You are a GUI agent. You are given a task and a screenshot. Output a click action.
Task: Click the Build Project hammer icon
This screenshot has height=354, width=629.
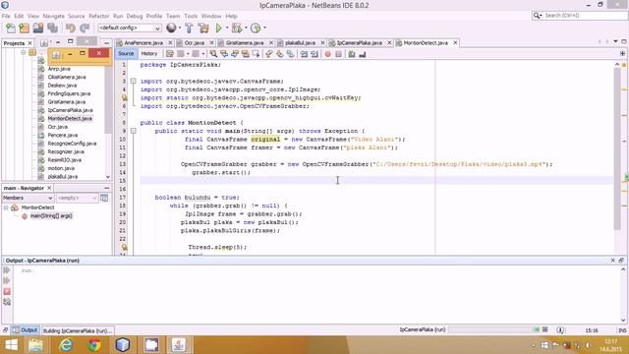(189, 28)
